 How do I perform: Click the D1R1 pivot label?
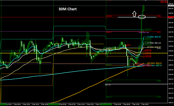pyautogui.click(x=159, y=32)
